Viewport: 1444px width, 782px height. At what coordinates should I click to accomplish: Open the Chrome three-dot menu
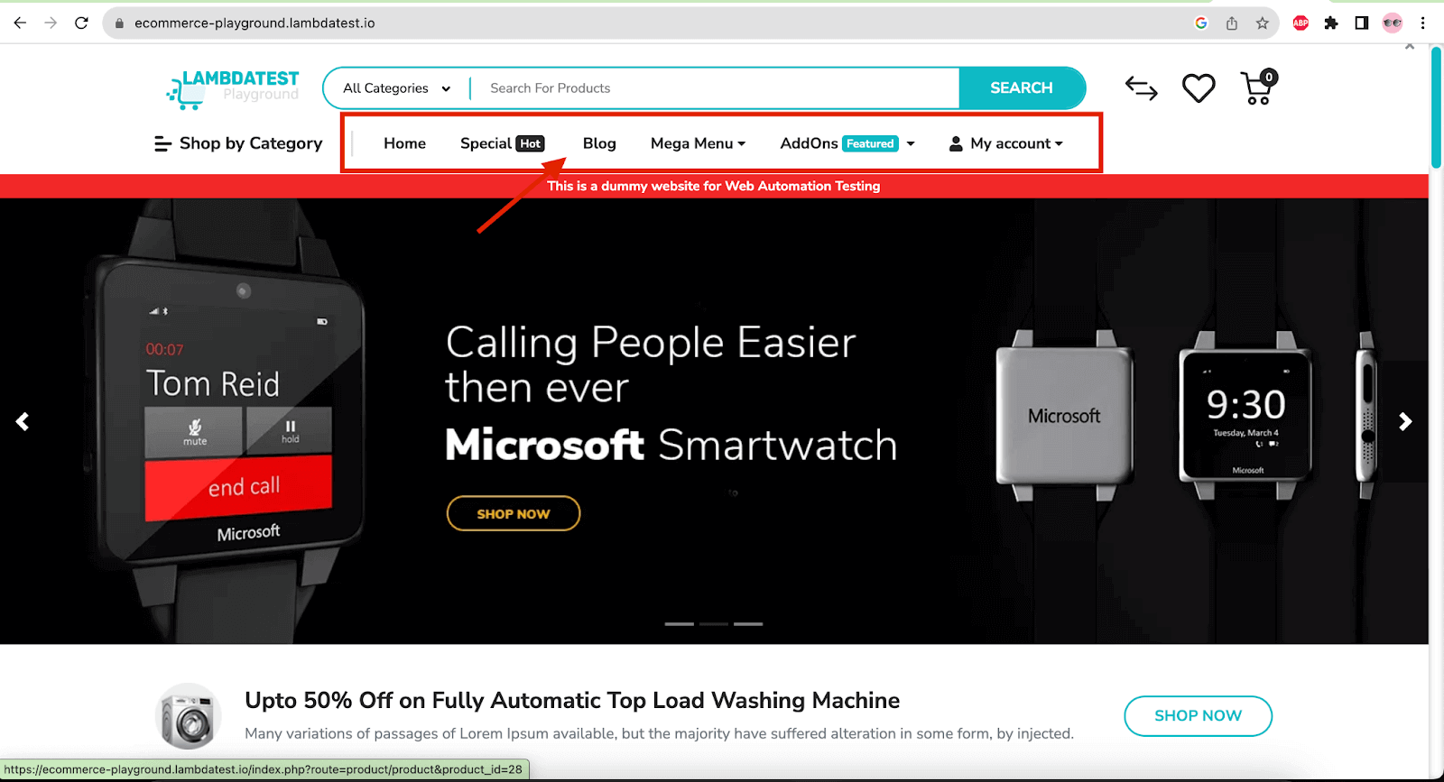(1423, 23)
